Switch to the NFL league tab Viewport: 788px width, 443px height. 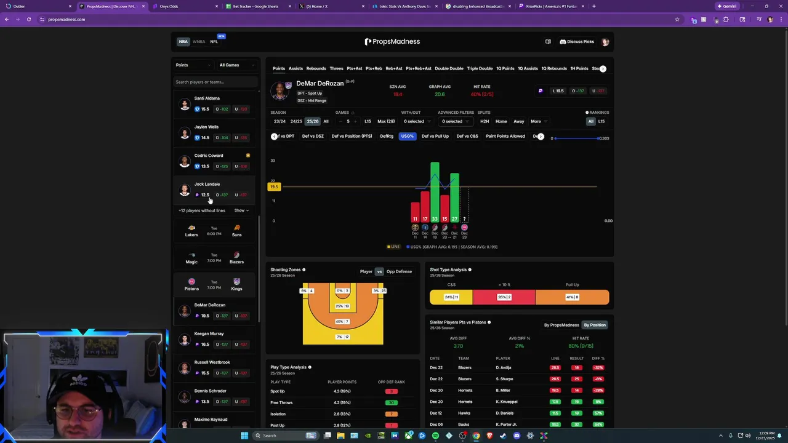(x=214, y=42)
